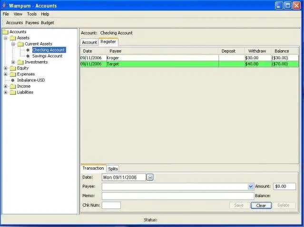Switch to the Splits tab
This screenshot has height=227, width=304.
(113, 169)
